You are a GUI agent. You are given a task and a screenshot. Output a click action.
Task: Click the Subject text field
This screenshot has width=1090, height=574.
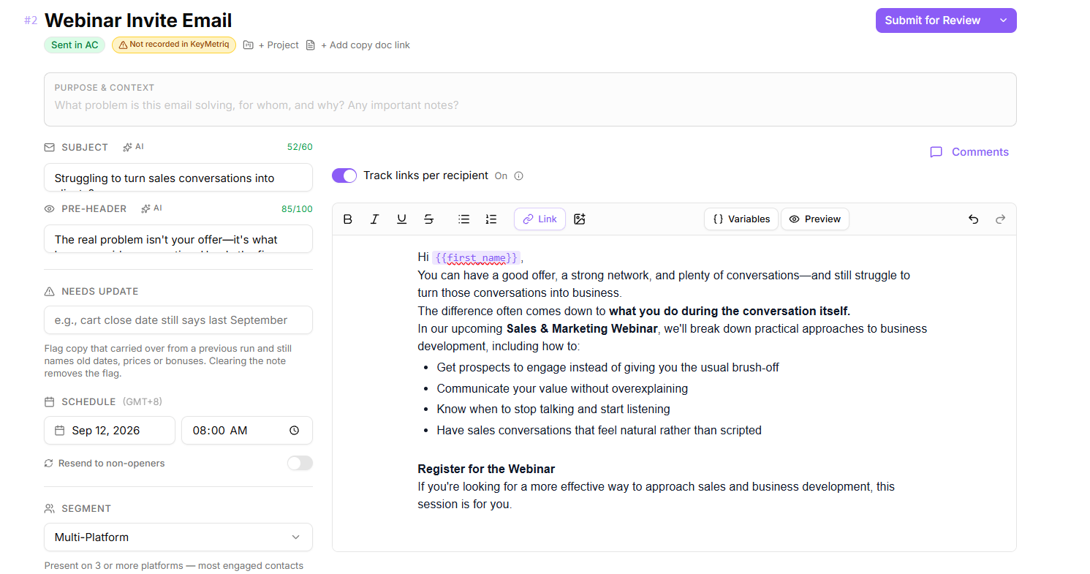(178, 178)
